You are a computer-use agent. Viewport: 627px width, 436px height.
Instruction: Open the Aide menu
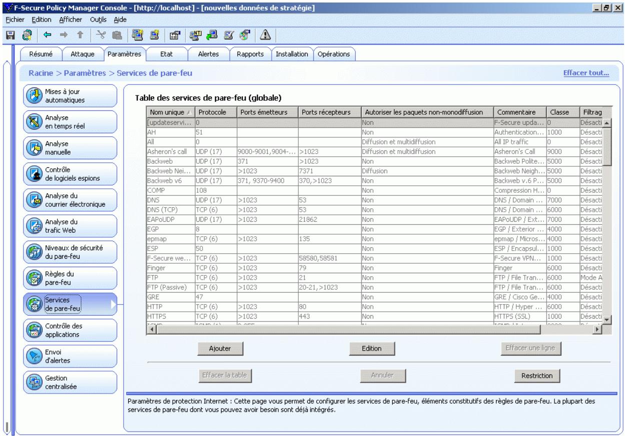coord(120,19)
